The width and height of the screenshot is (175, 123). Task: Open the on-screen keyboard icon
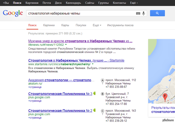pos(138,13)
